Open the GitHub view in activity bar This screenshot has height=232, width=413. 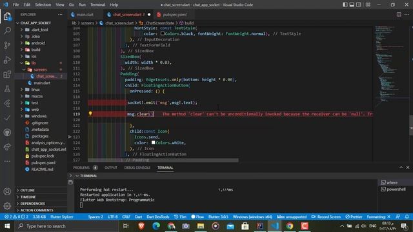coord(7,132)
